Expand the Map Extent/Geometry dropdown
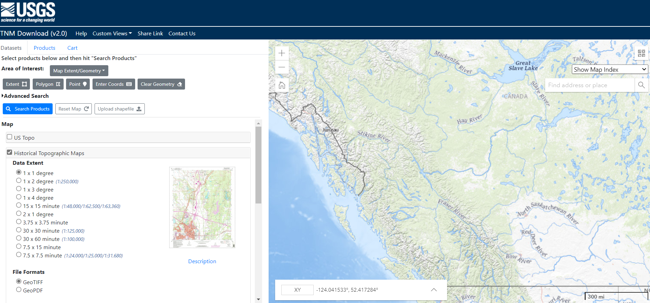This screenshot has height=303, width=650. 79,71
